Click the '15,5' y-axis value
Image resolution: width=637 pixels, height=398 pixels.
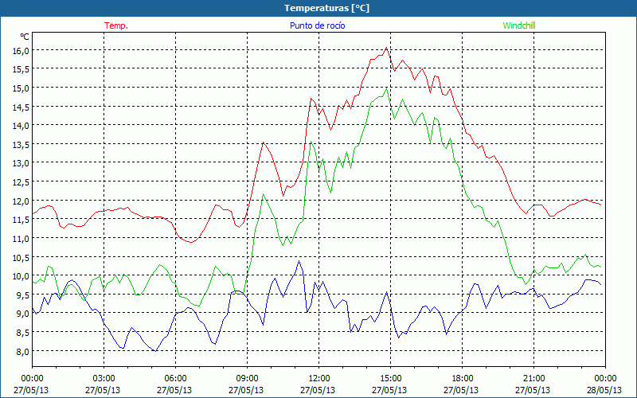[21, 69]
